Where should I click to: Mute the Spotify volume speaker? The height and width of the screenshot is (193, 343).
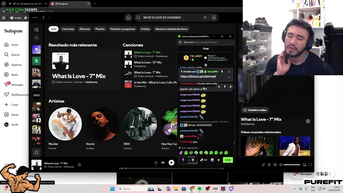[x=281, y=165]
